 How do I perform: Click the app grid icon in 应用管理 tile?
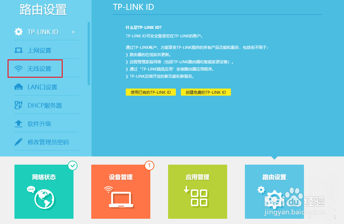(x=196, y=196)
